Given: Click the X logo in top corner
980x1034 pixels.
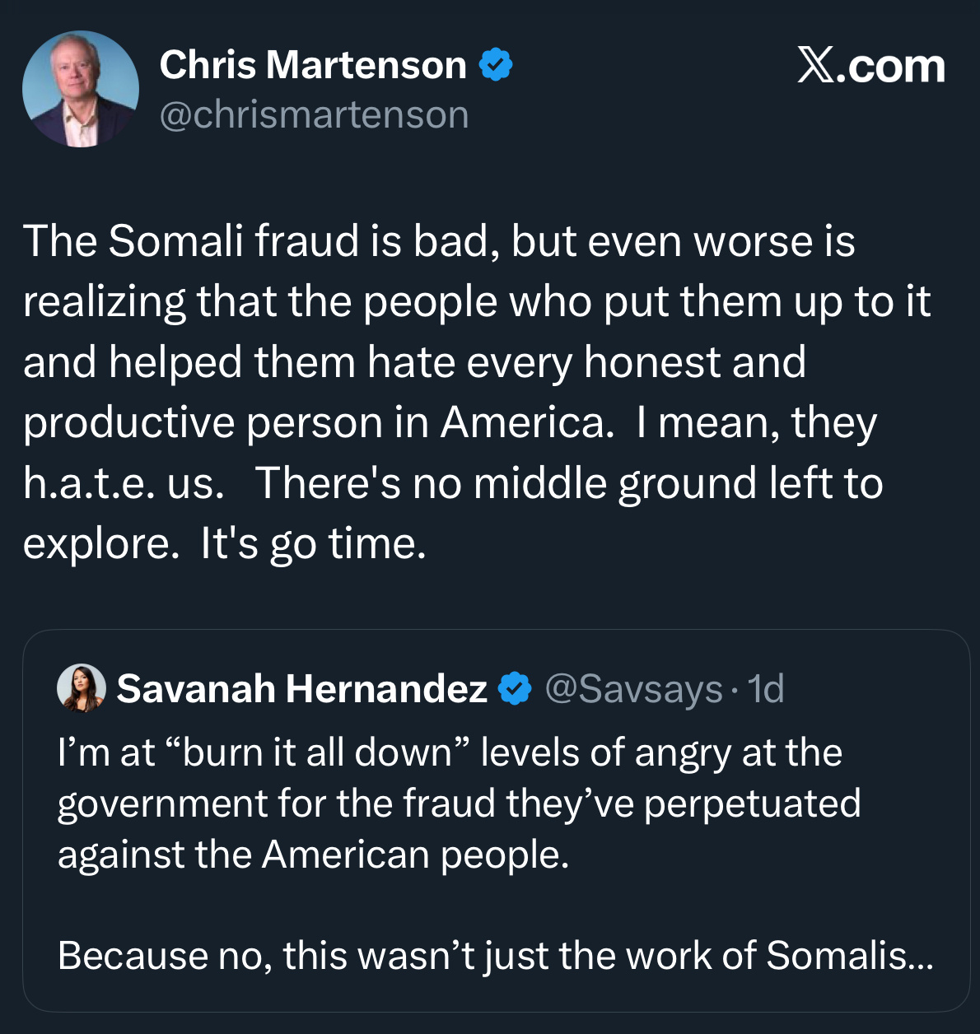Looking at the screenshot, I should (815, 65).
